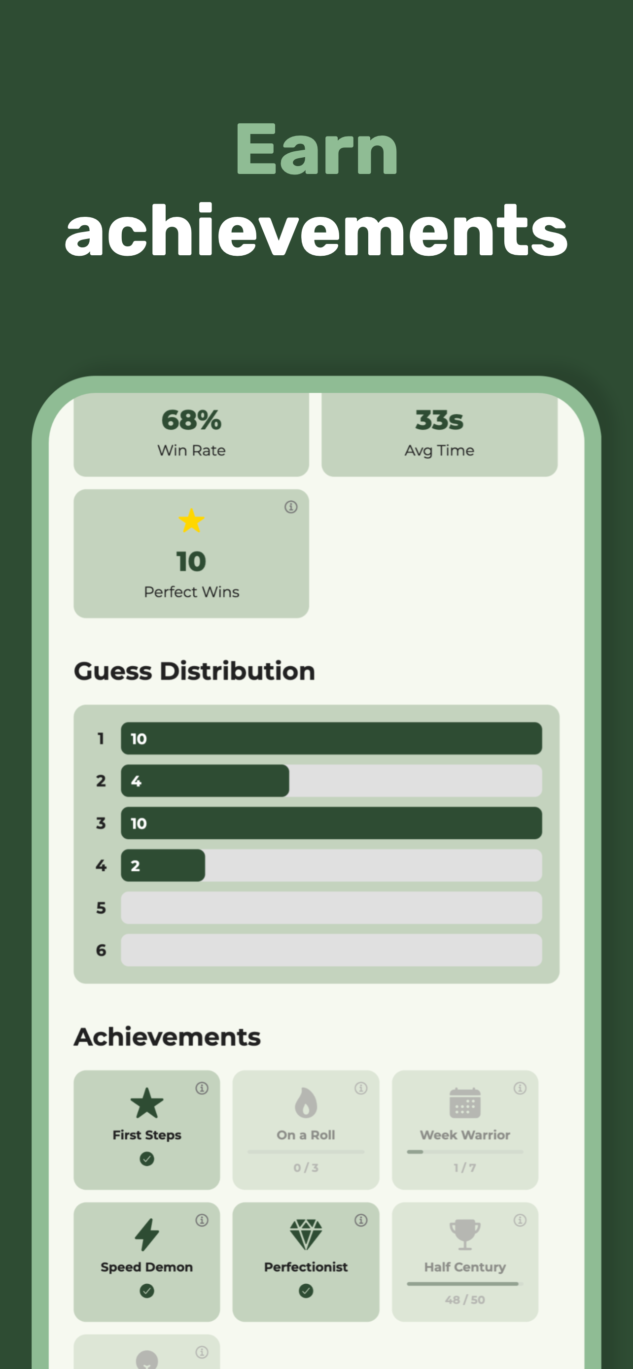Tap the yellow star on Perfect Wins
Viewport: 633px width, 1369px height.
(x=191, y=520)
